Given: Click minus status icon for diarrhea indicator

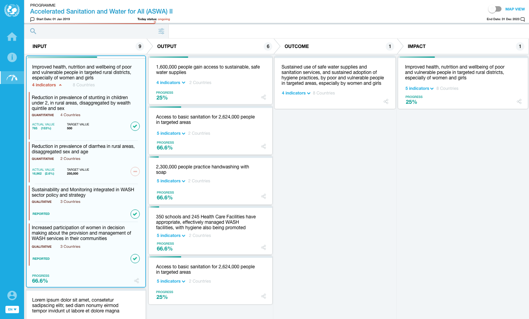Looking at the screenshot, I should 135,171.
